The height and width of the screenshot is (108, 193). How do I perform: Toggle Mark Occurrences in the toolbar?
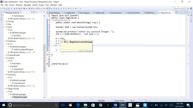tap(49, 8)
